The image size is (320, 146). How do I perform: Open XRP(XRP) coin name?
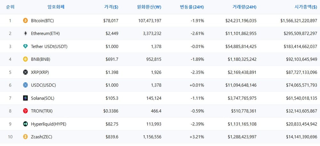click(40, 73)
